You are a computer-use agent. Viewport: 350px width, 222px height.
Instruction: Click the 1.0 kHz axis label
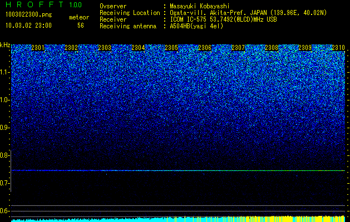(x=5, y=100)
